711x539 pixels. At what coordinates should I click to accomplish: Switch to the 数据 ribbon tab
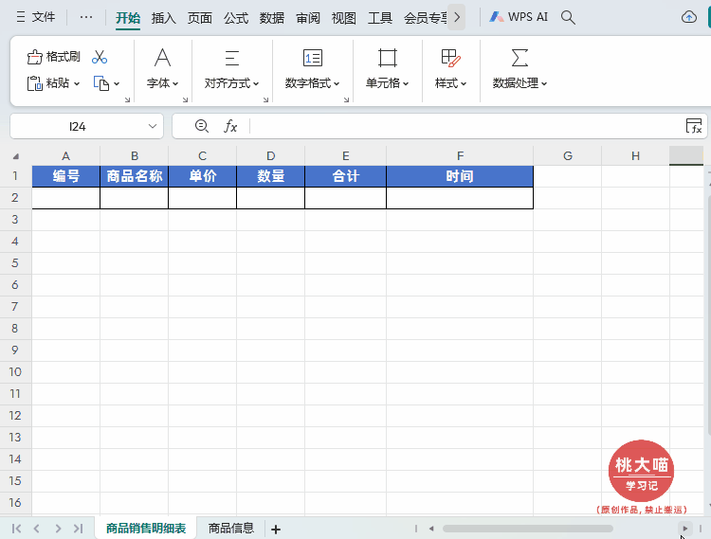pos(272,18)
